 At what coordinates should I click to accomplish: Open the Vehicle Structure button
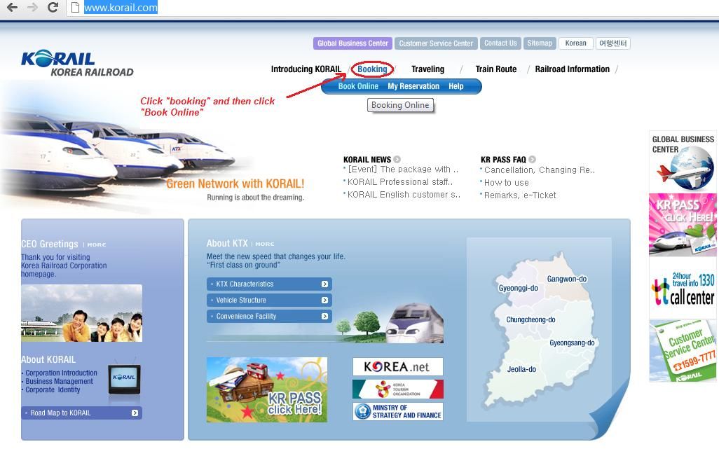tap(269, 300)
